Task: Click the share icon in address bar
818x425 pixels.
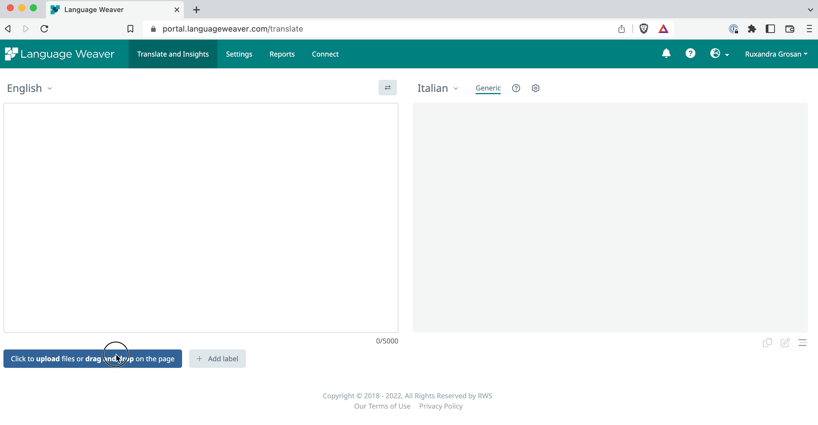Action: click(622, 29)
